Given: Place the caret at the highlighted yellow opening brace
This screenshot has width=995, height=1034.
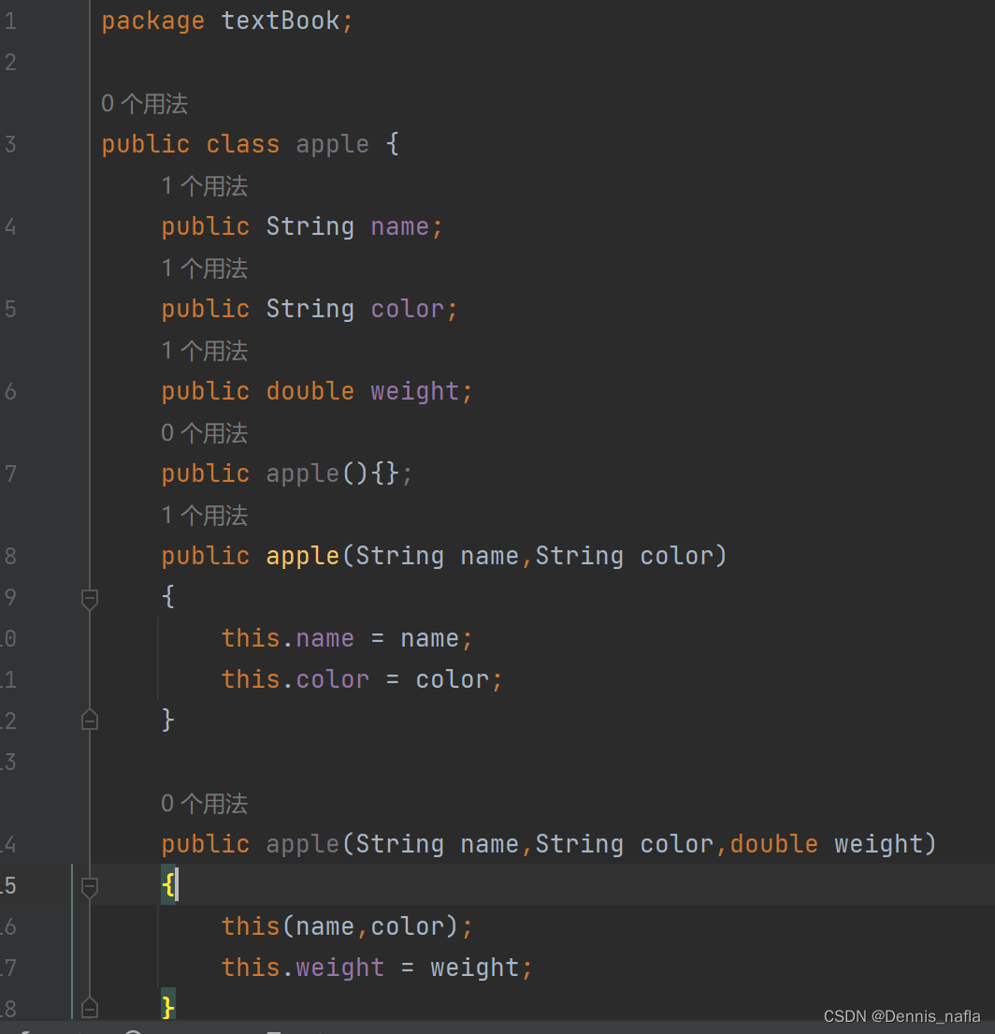Looking at the screenshot, I should pyautogui.click(x=168, y=885).
